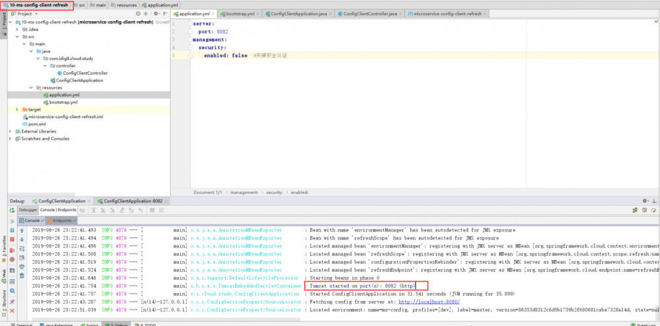The image size is (660, 326).
Task: Expand the .idea folder
Action: pyautogui.click(x=17, y=30)
